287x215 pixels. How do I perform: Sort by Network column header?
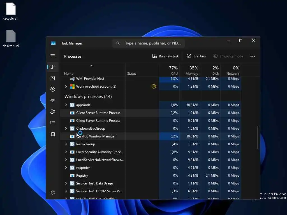pos(231,70)
